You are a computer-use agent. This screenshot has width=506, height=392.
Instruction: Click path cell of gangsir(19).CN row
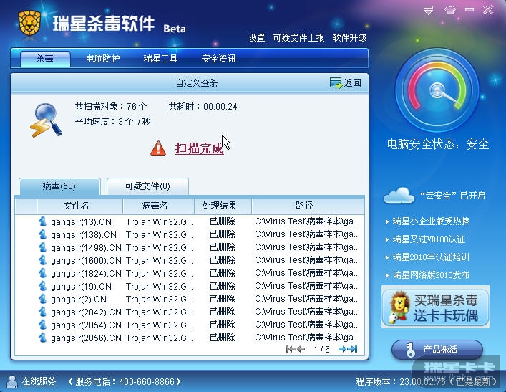[x=307, y=286]
